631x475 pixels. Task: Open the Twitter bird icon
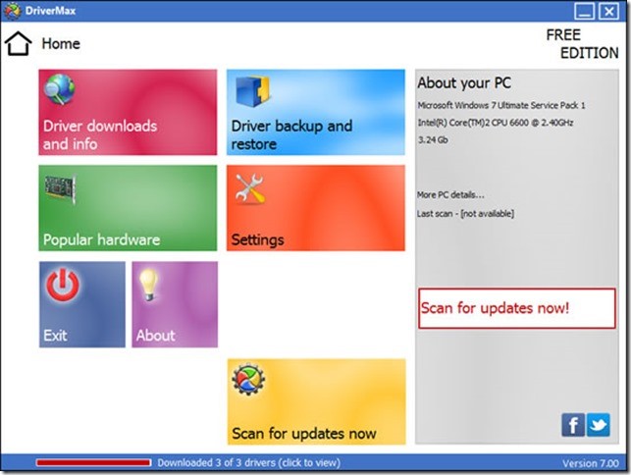(x=598, y=425)
